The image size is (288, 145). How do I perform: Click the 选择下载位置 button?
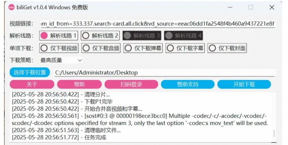[x=30, y=72]
